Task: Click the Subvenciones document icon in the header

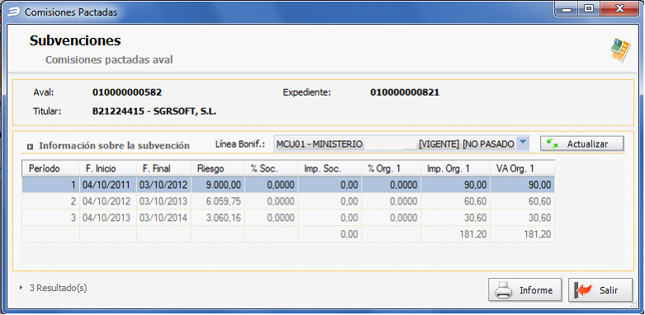Action: pos(620,50)
